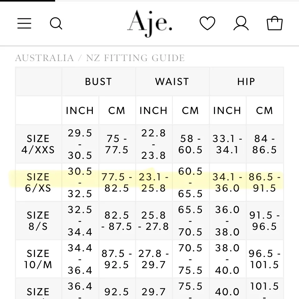Select Size 6/XS hip inch cell 34.1 - 36.0
The height and width of the screenshot is (299, 299).
227,183
